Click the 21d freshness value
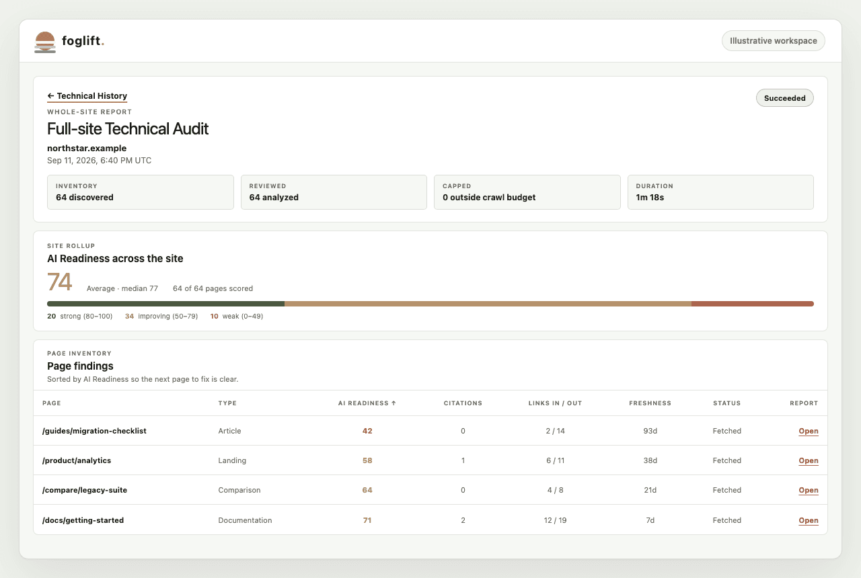Screen dimensions: 861x578 click(650, 490)
